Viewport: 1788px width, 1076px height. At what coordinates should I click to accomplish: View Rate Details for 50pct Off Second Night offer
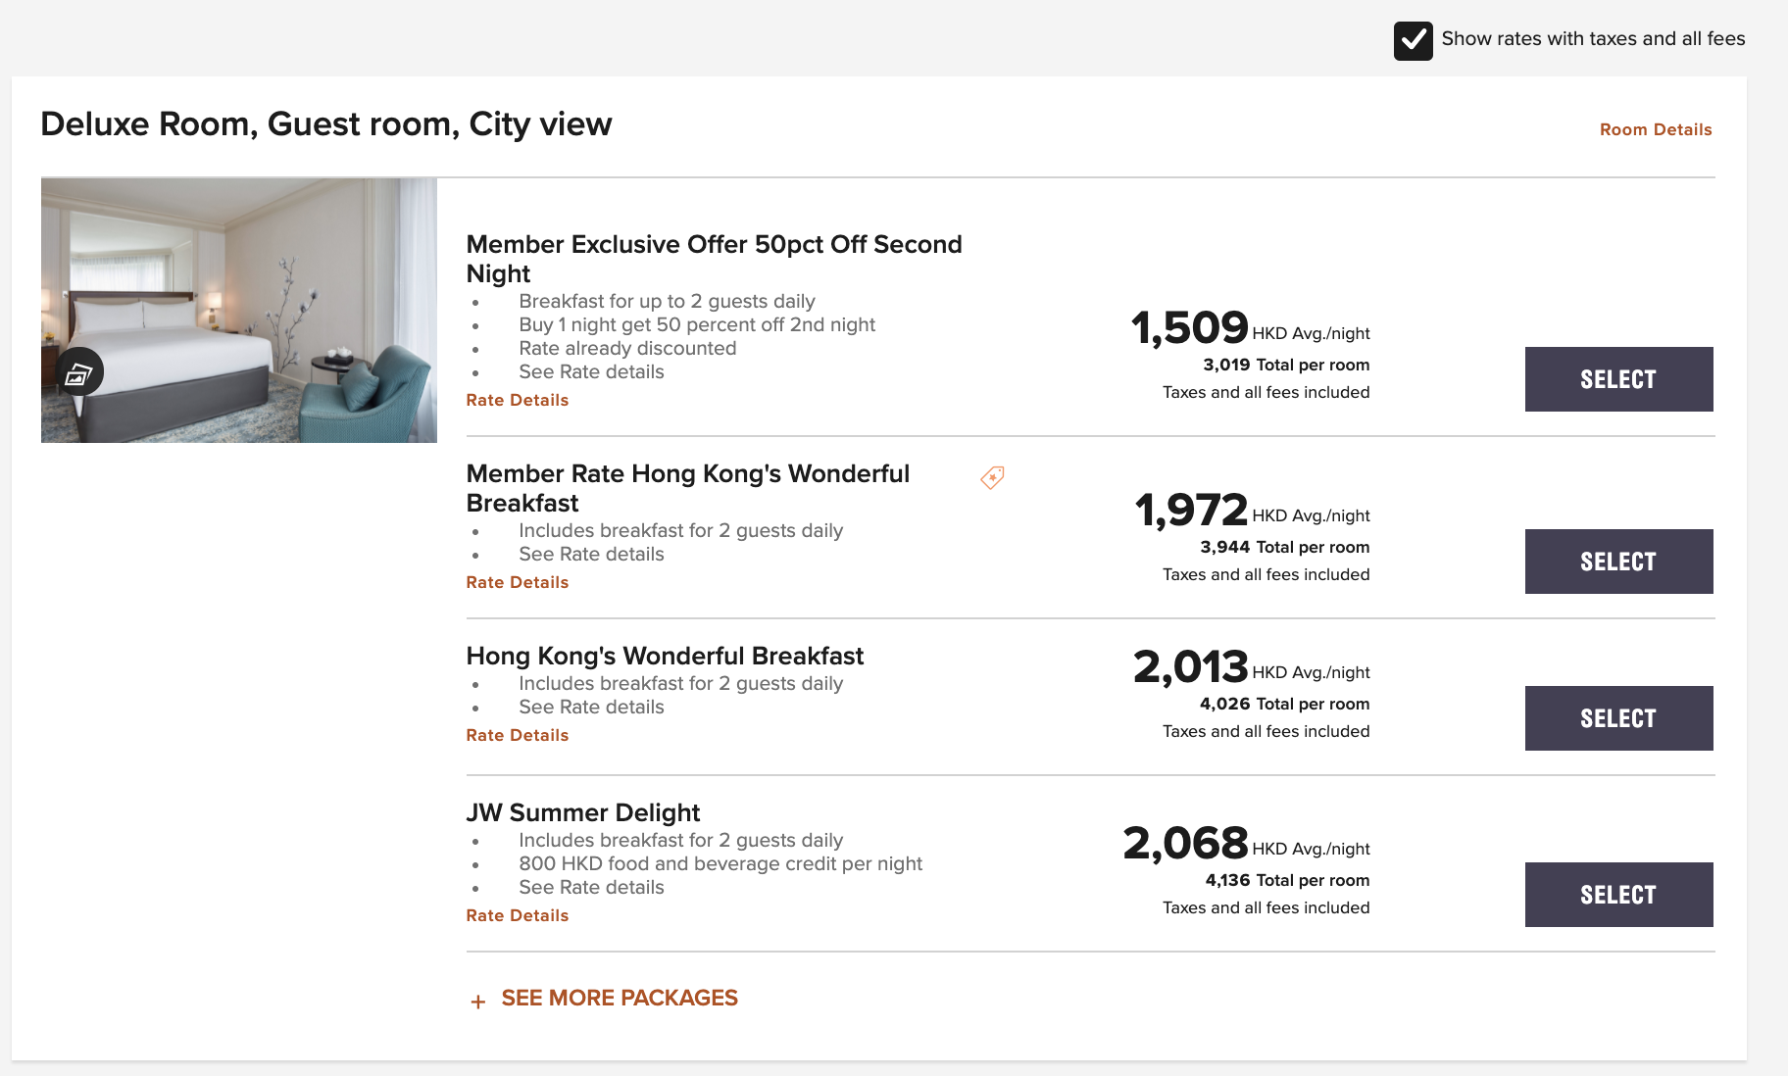(517, 400)
